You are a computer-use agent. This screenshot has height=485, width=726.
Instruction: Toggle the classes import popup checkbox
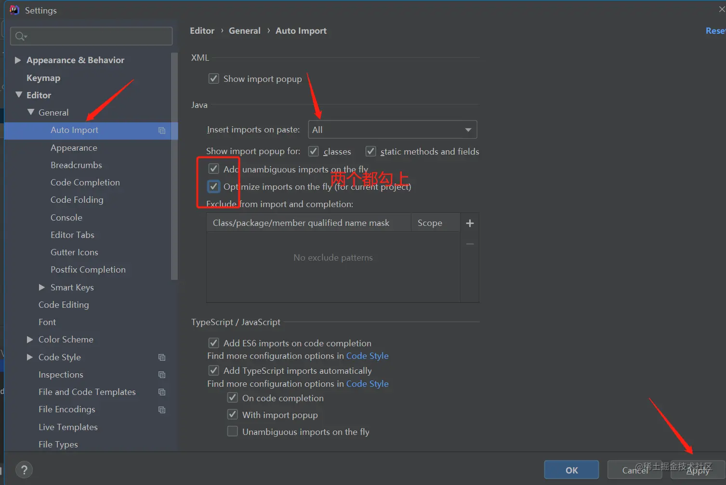[x=314, y=151]
